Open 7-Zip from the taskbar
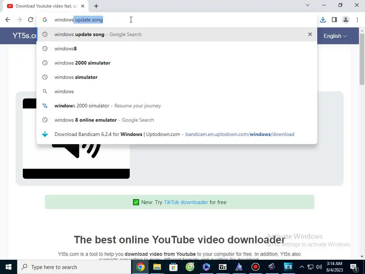Image resolution: width=365 pixels, height=274 pixels. [x=223, y=267]
